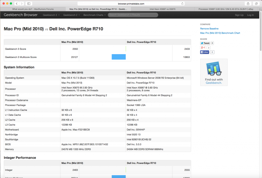262x178 pixels.
Task: Click Mac OS X 10.7.5 (Build 11G63) cell
Action: click(x=78, y=78)
